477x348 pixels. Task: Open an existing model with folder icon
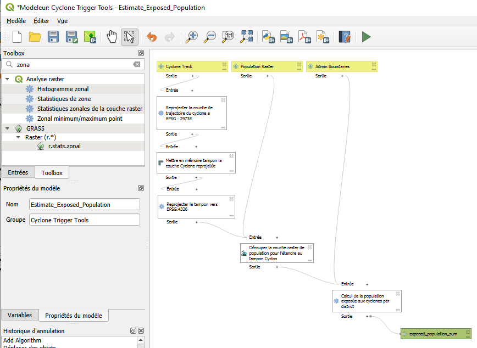click(35, 37)
